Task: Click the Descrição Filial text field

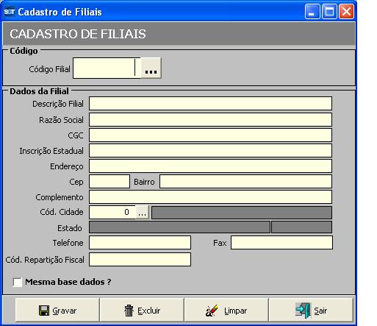Action: click(x=210, y=104)
